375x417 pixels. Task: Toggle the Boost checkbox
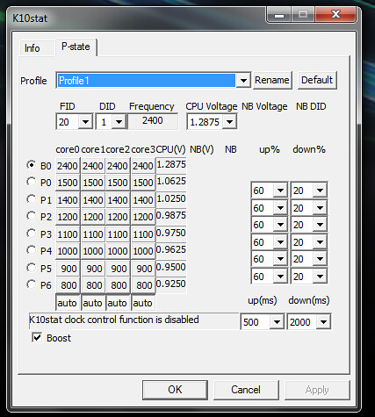37,338
